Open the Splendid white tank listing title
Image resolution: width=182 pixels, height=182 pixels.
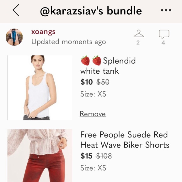[108, 66]
